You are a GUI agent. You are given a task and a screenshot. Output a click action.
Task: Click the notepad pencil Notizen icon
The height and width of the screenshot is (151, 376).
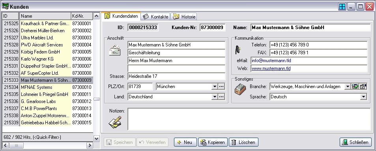tap(115, 122)
